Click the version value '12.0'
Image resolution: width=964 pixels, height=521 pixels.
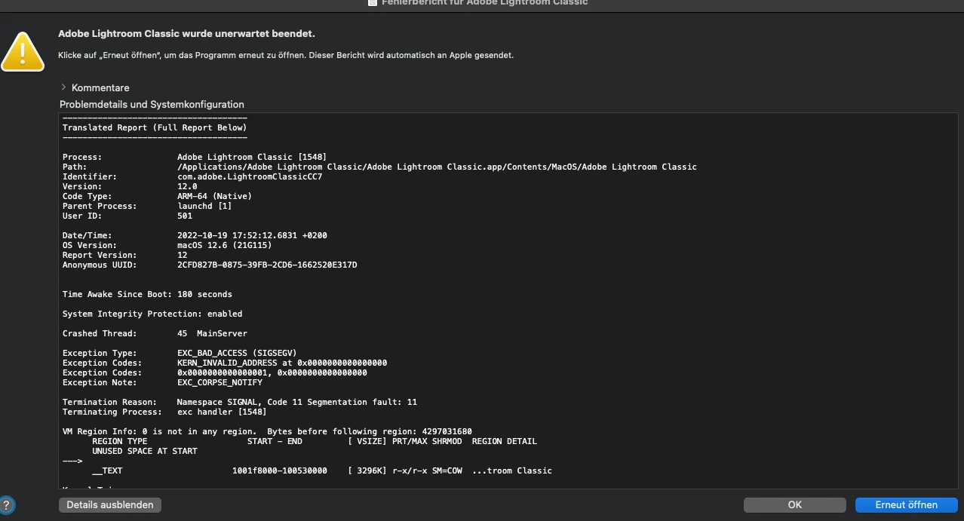point(187,186)
